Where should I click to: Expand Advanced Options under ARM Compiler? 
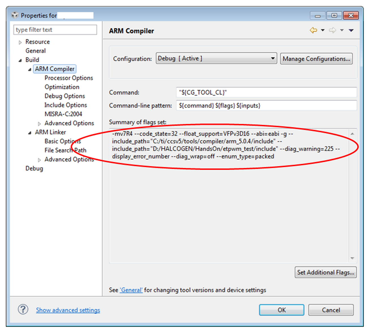[x=39, y=123]
